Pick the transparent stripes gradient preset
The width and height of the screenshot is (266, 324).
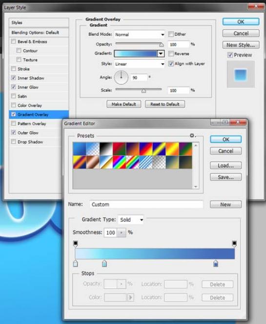(146, 162)
